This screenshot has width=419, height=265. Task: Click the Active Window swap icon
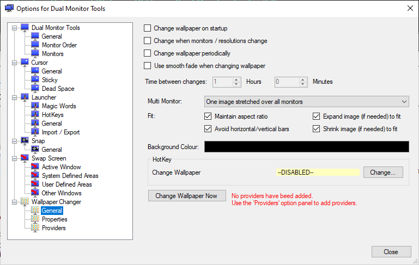35,167
